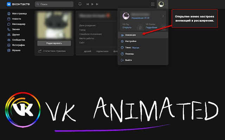Open Статистика страницы link
Screen dimensions: 225x140
(54, 51)
